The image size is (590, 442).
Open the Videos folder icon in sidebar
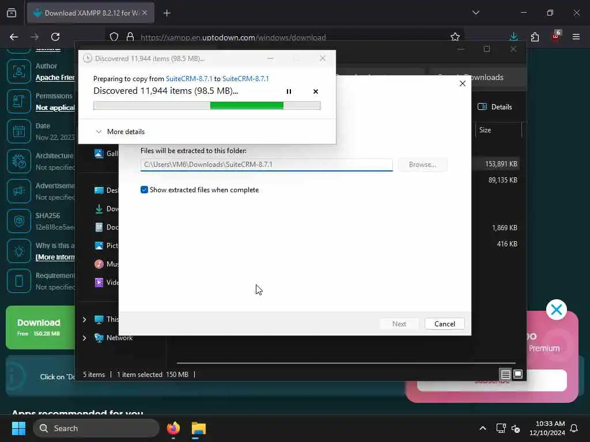(99, 283)
